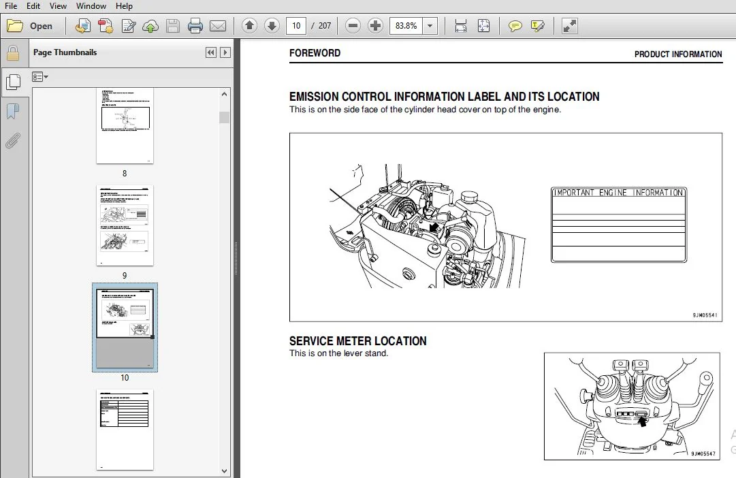Click the total pages text 207
The height and width of the screenshot is (478, 736).
coord(325,26)
